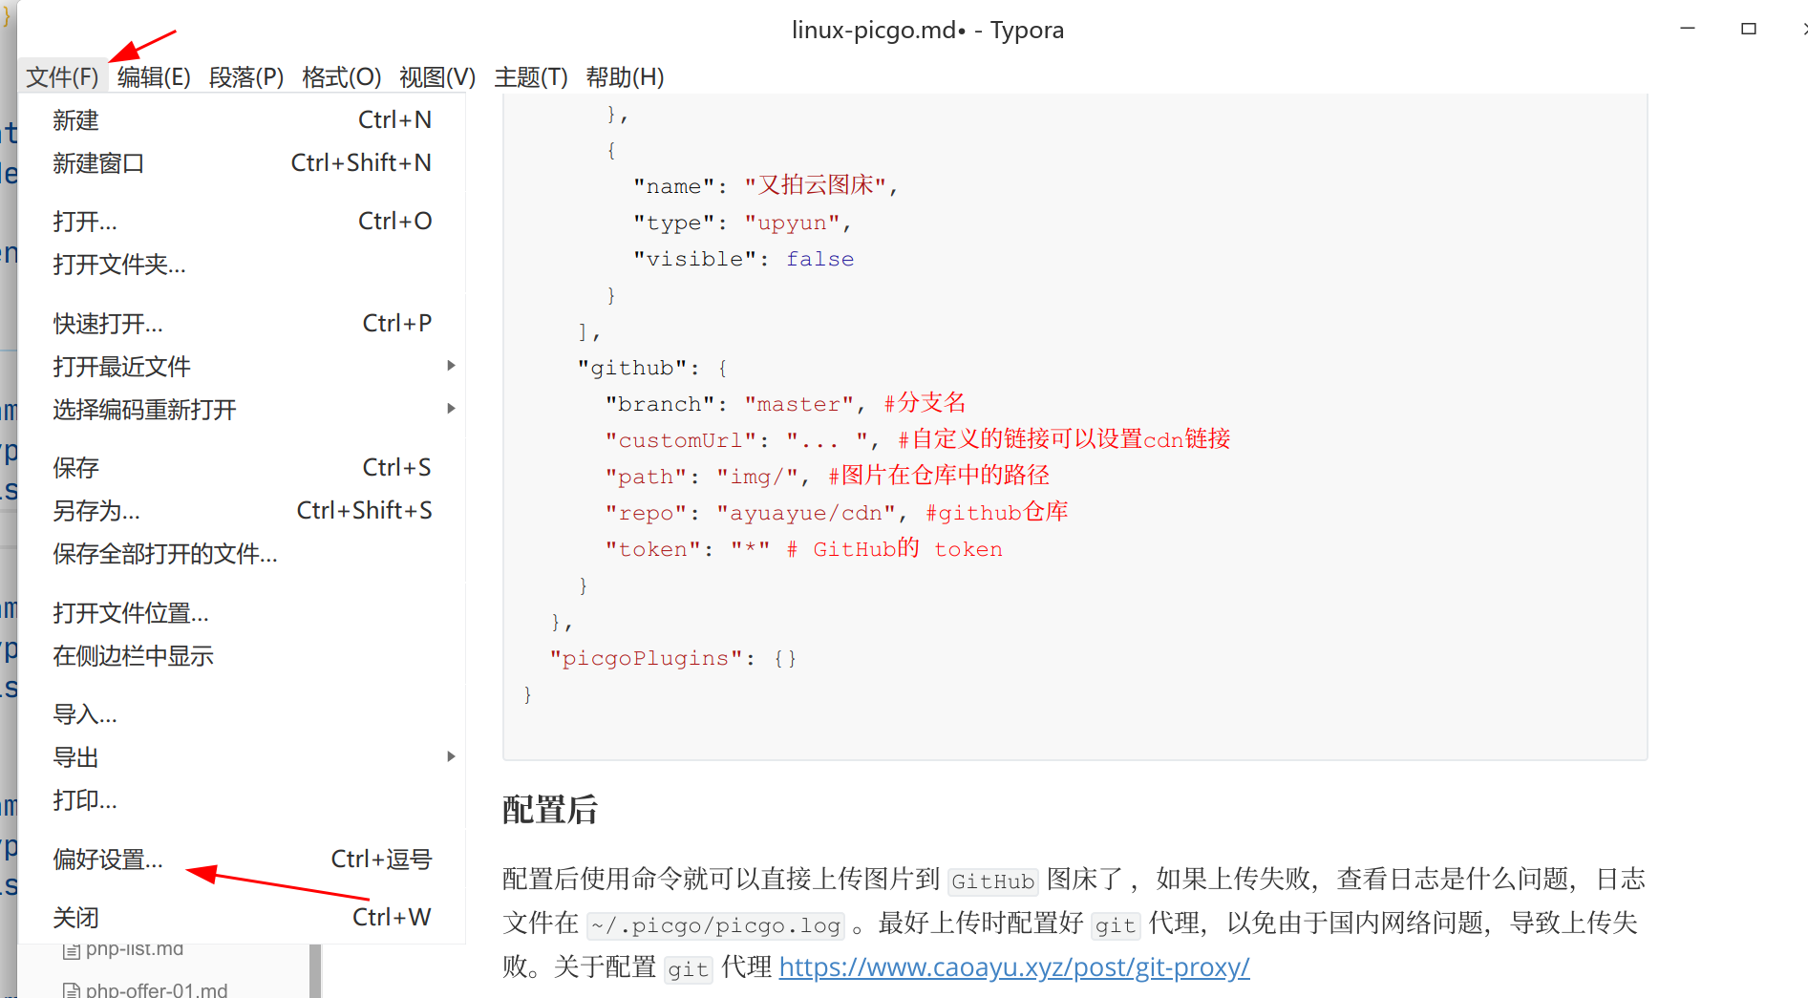This screenshot has height=998, width=1808.
Task: Choose 另存为... menu entry
Action: point(242,511)
